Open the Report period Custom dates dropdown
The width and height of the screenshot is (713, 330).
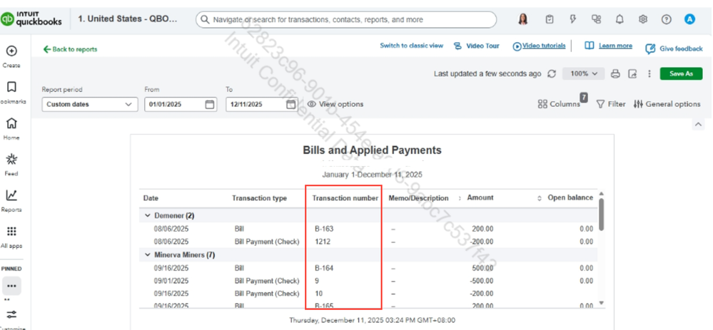point(90,104)
